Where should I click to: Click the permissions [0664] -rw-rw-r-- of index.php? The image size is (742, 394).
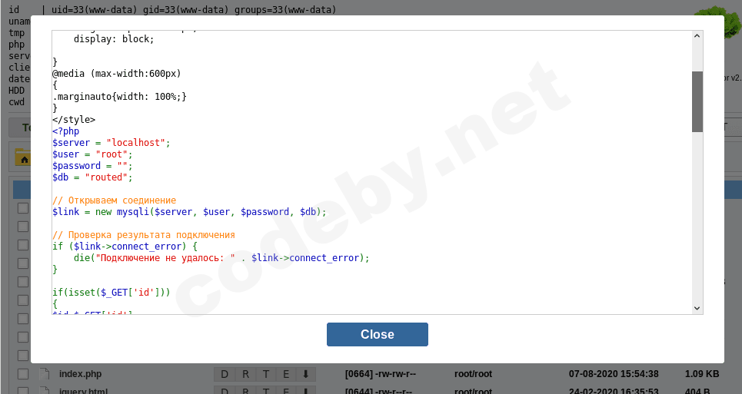pyautogui.click(x=381, y=374)
